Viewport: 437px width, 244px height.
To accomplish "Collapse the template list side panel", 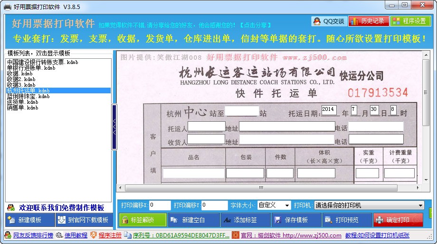I will pyautogui.click(x=114, y=127).
